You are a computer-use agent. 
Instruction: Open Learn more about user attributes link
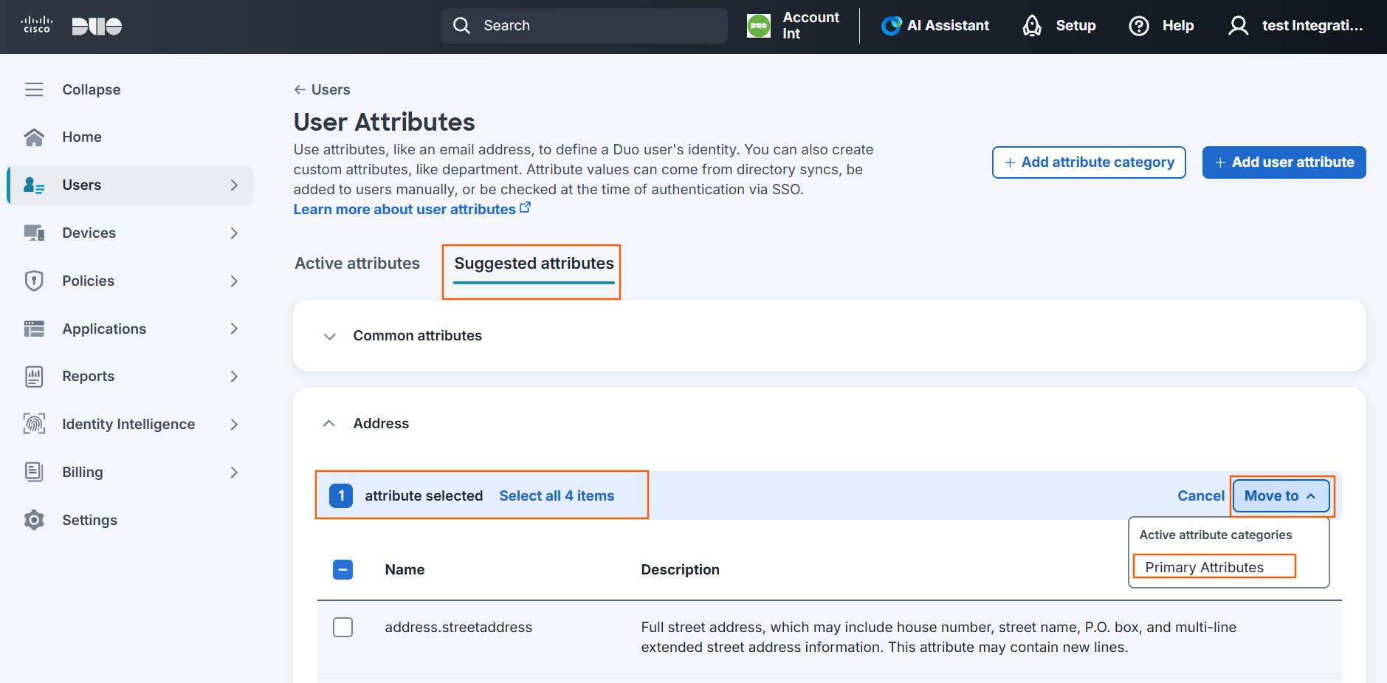(x=412, y=209)
